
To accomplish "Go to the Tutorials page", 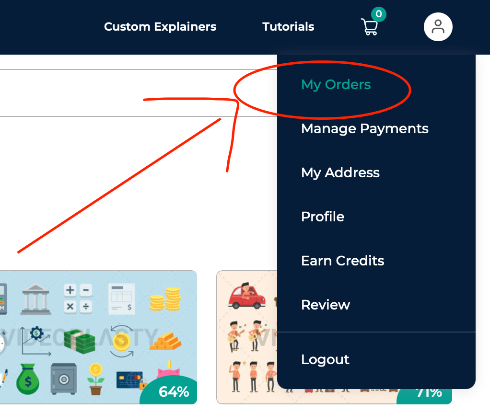I will pos(288,27).
